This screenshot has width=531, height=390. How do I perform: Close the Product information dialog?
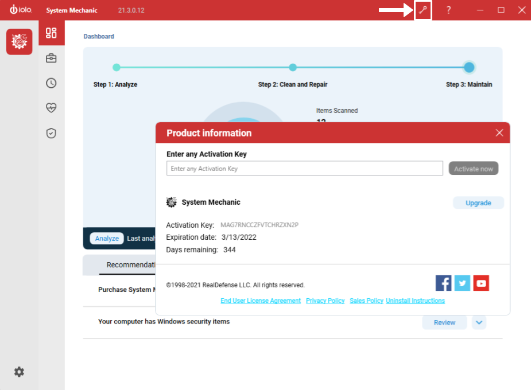[499, 132]
